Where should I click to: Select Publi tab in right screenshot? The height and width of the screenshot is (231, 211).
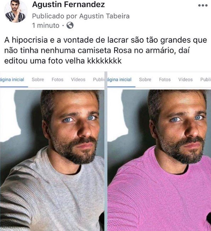pyautogui.click(x=206, y=80)
